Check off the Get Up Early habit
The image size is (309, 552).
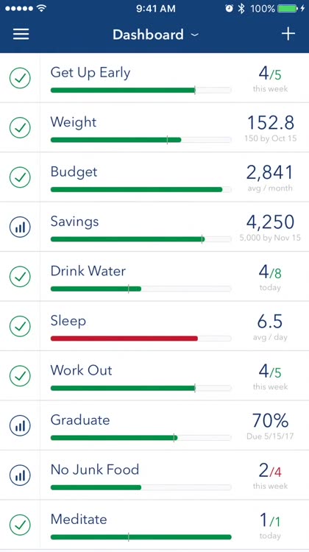tap(20, 78)
